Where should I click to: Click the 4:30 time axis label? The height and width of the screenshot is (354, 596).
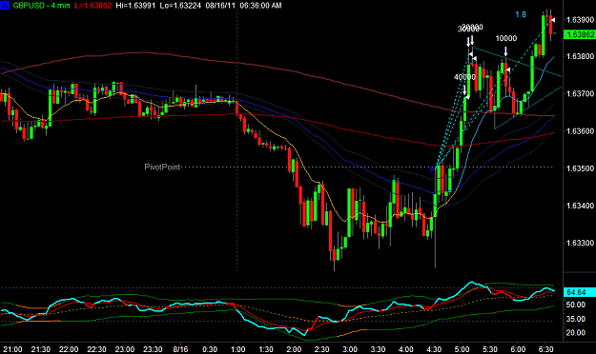[434, 349]
